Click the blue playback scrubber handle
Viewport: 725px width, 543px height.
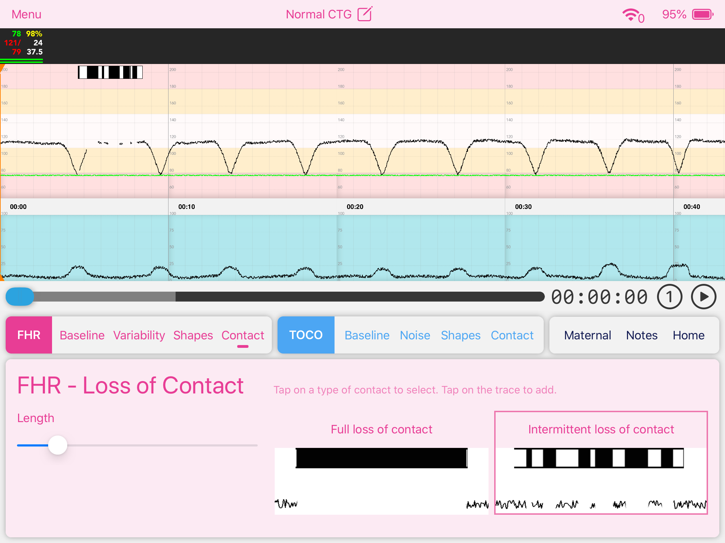tap(20, 297)
